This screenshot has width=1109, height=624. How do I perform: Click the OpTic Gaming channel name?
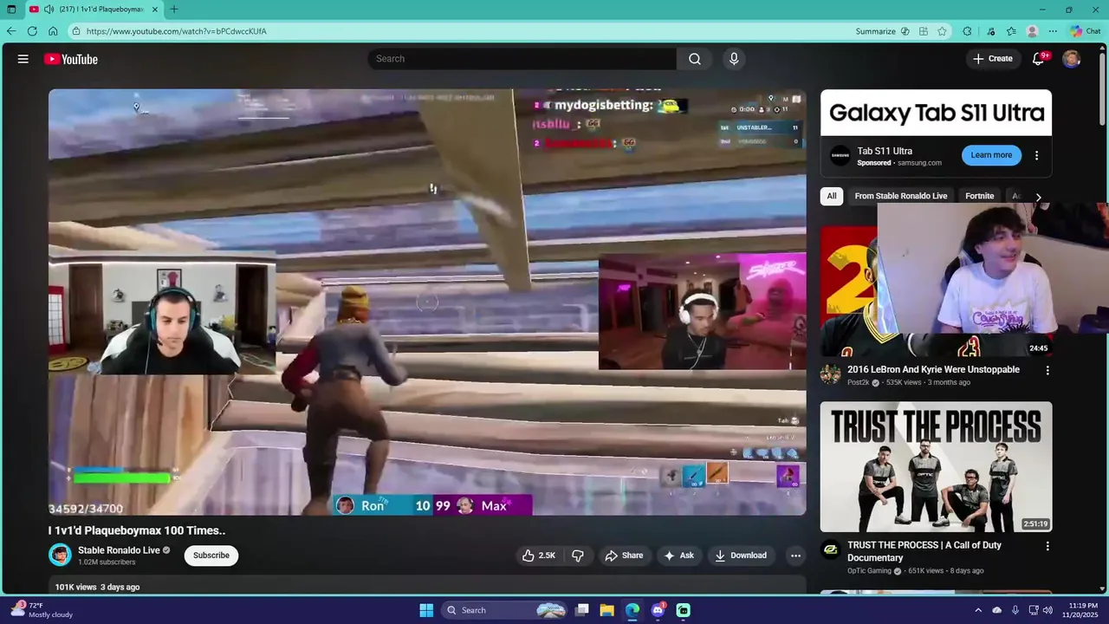(871, 571)
